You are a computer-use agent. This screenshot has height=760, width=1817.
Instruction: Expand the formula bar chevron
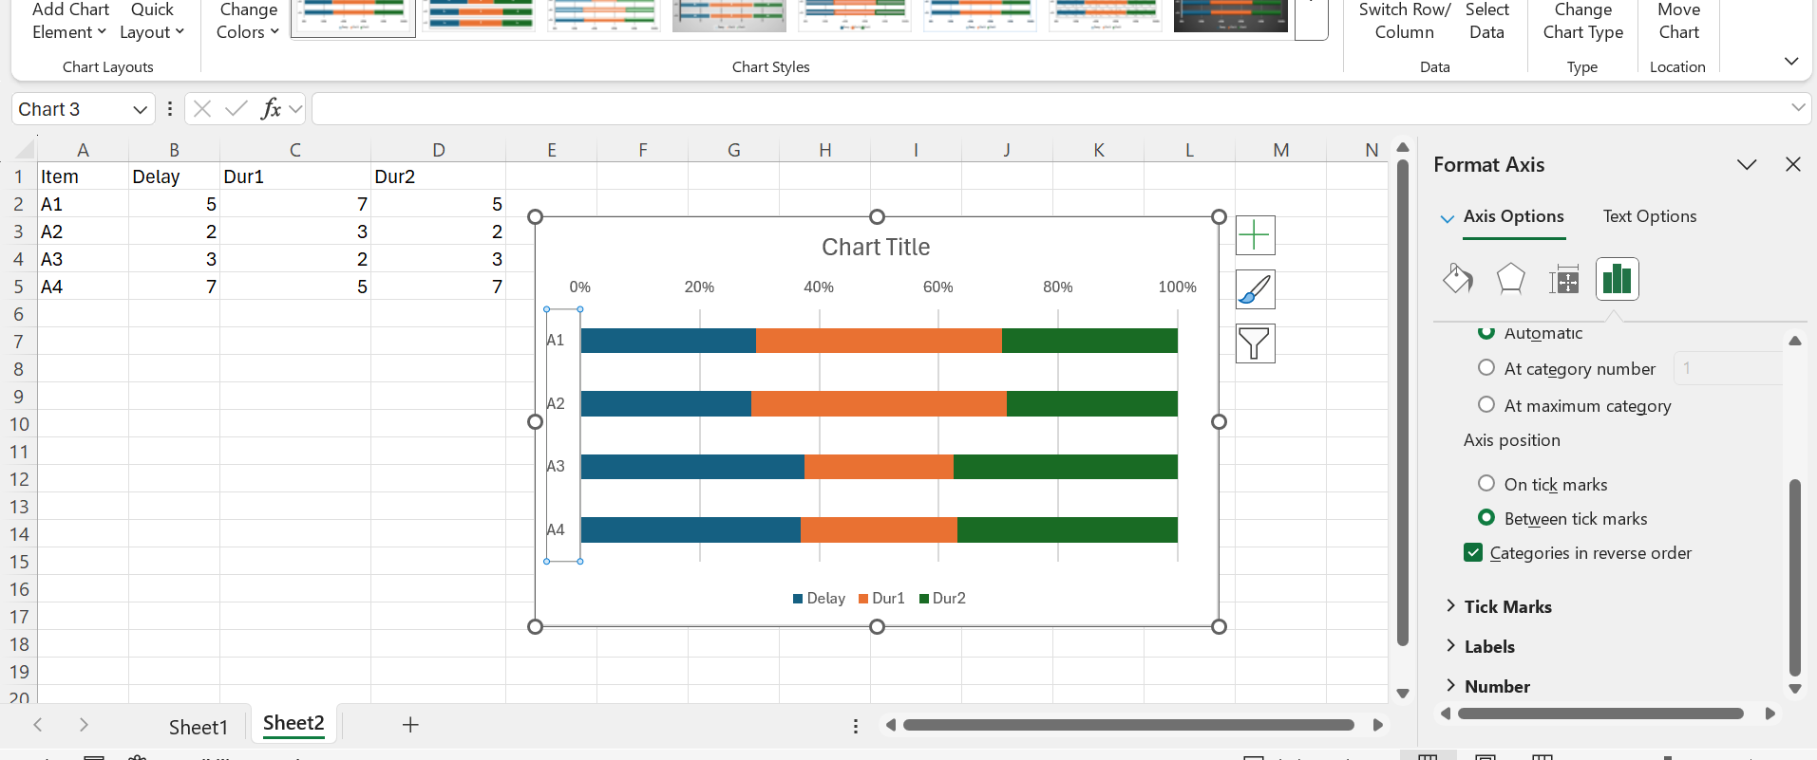tap(1798, 107)
